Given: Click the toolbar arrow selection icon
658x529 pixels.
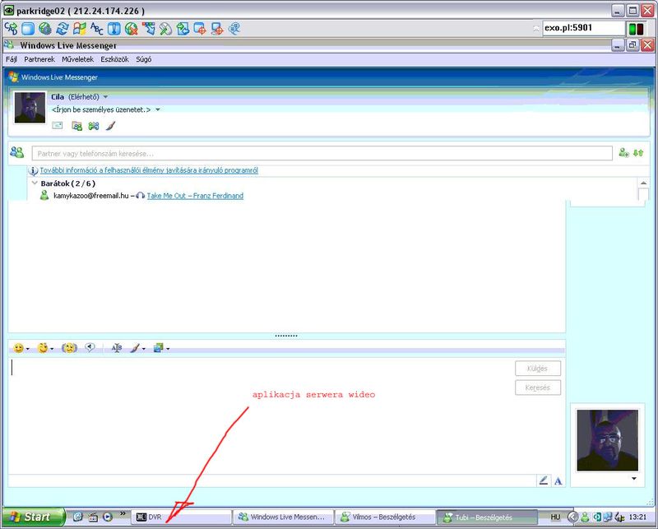Looking at the screenshot, I should (x=149, y=29).
